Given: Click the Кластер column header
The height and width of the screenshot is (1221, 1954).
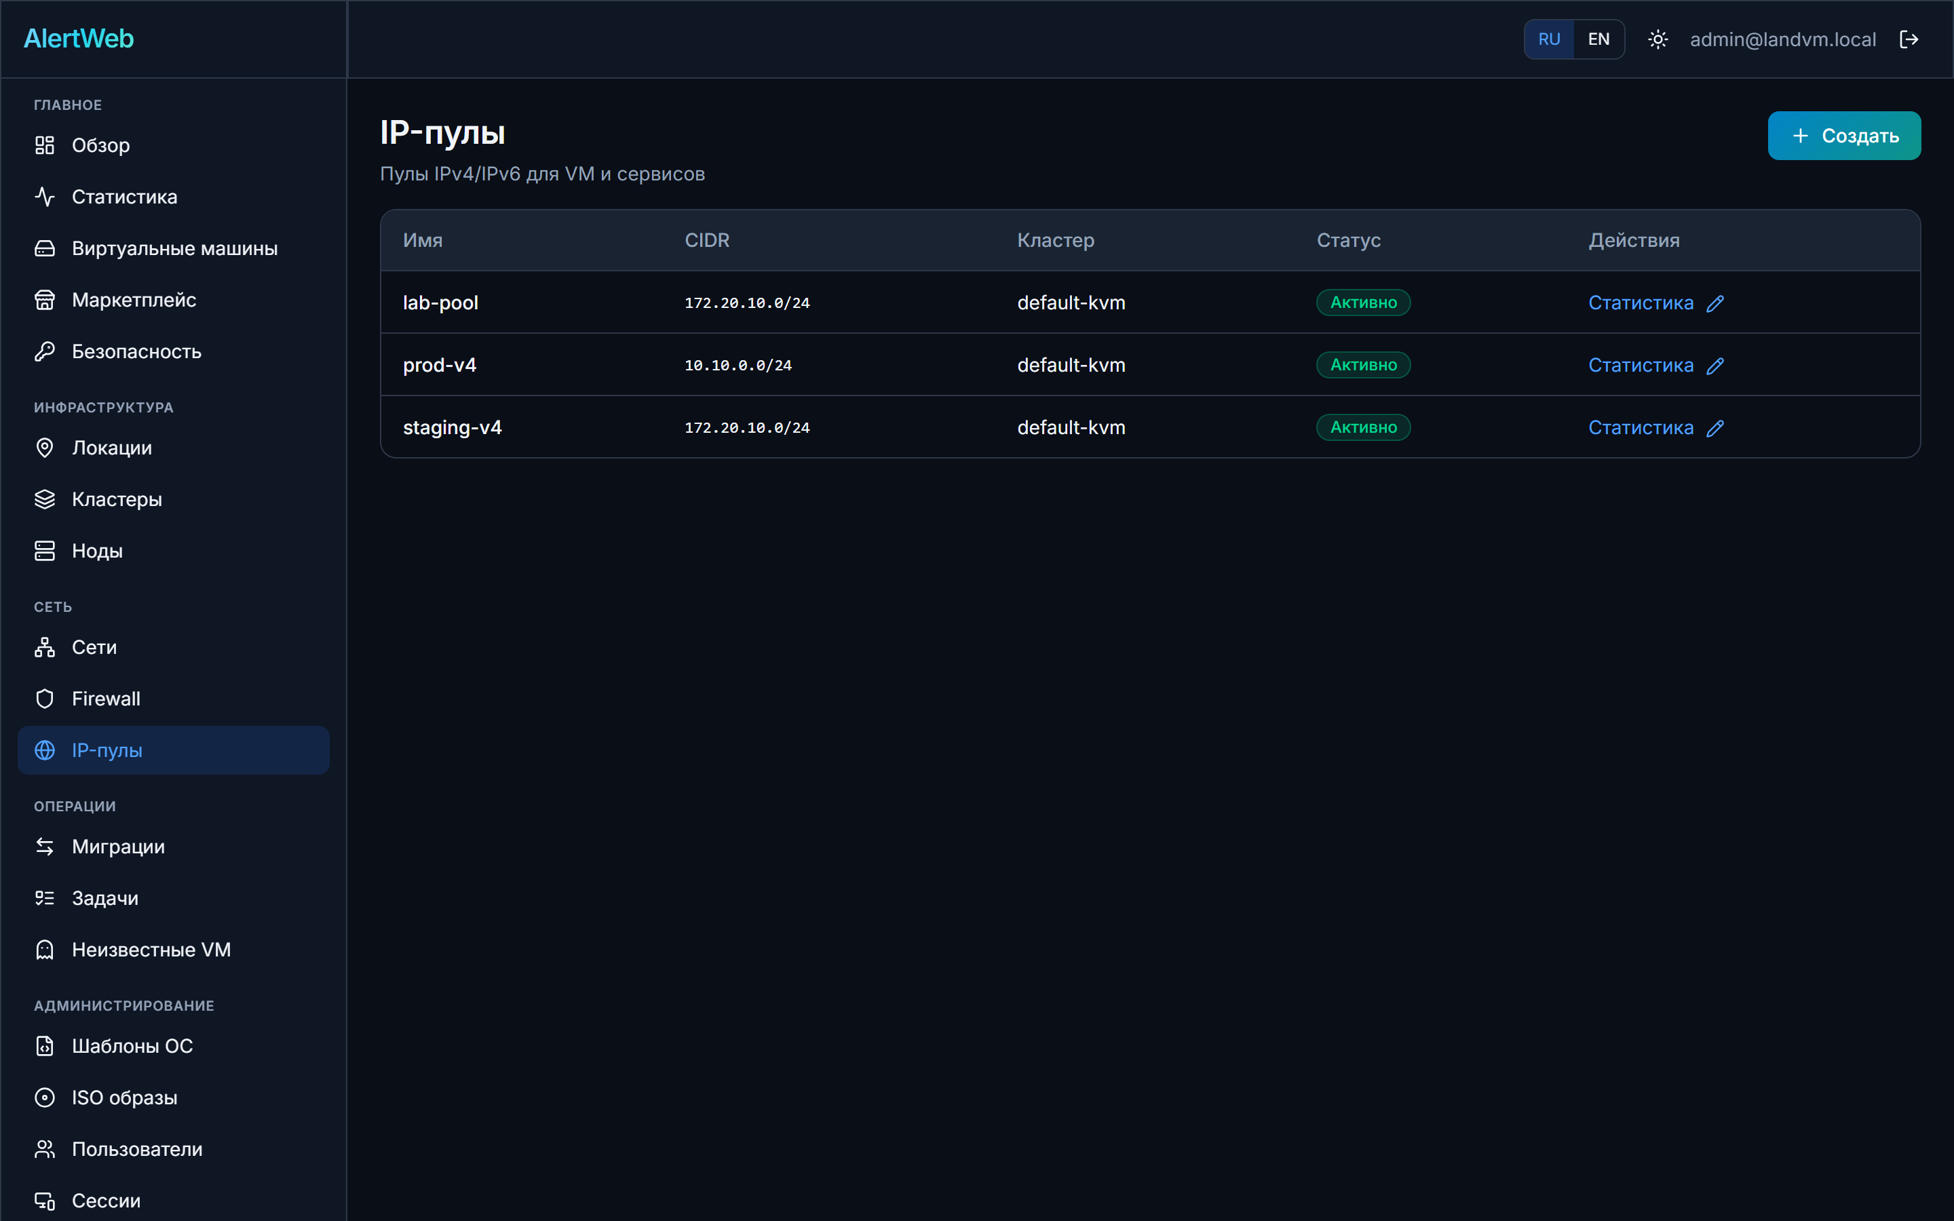Looking at the screenshot, I should pyautogui.click(x=1055, y=241).
